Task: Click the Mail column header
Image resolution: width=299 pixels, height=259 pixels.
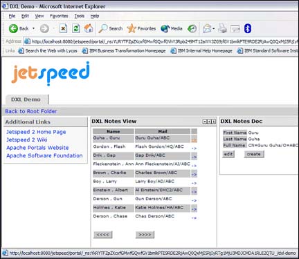Action: 163,131
